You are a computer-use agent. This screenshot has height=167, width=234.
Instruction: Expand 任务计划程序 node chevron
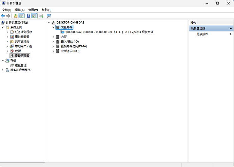[7, 32]
